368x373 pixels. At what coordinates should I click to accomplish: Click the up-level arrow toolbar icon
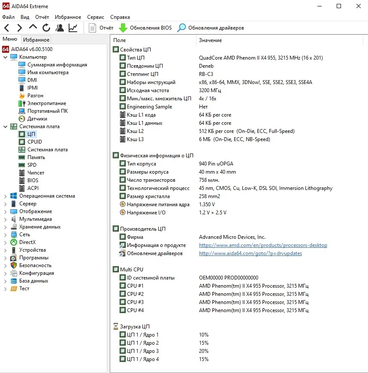pyautogui.click(x=33, y=27)
